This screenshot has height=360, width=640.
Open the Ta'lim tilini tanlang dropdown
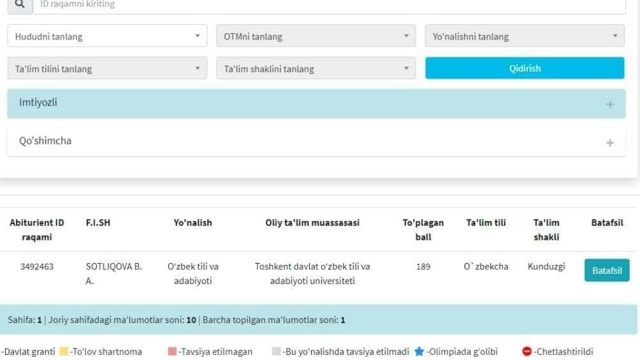[107, 68]
